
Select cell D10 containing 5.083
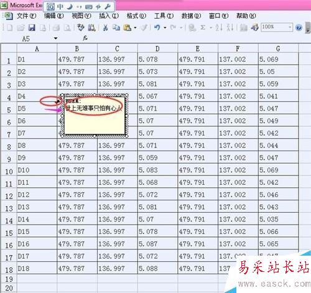[x=157, y=170]
